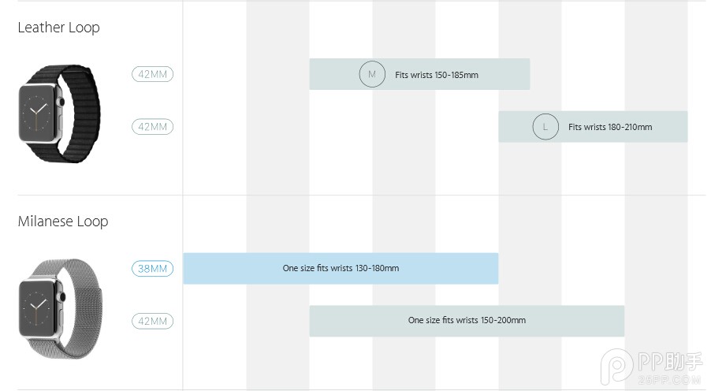Click the 25PP.COM watermark text
This screenshot has height=391, width=711.
click(669, 379)
